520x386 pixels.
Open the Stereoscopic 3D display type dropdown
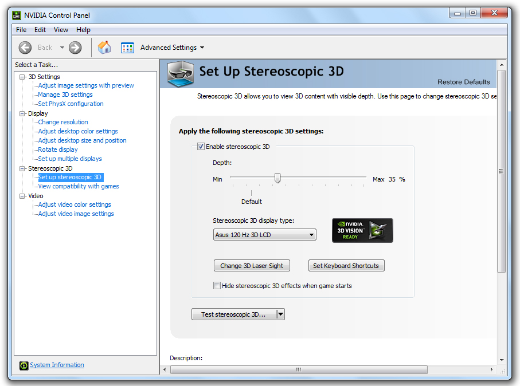[265, 235]
